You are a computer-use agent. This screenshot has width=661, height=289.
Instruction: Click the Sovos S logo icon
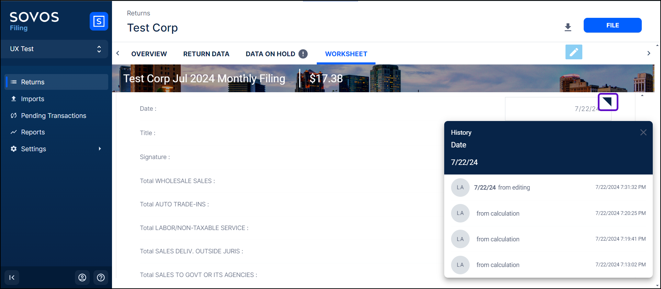click(x=99, y=21)
